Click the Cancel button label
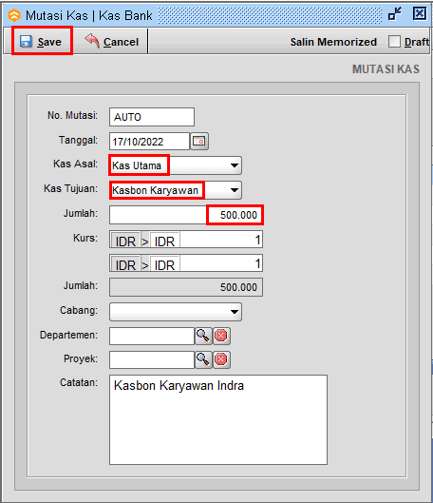Image resolution: width=433 pixels, height=503 pixels. point(121,42)
